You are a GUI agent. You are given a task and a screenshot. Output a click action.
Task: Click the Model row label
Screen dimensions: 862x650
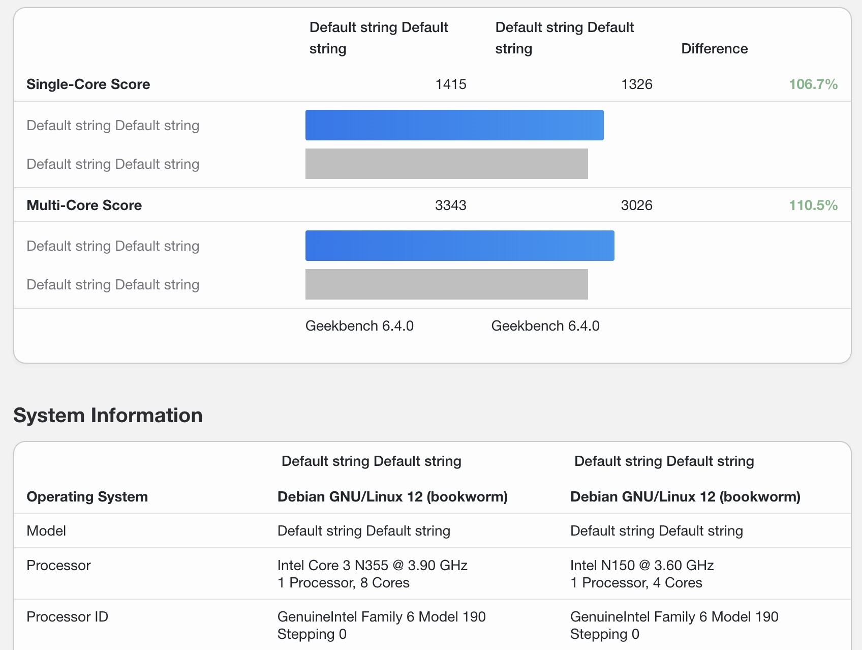click(x=46, y=531)
